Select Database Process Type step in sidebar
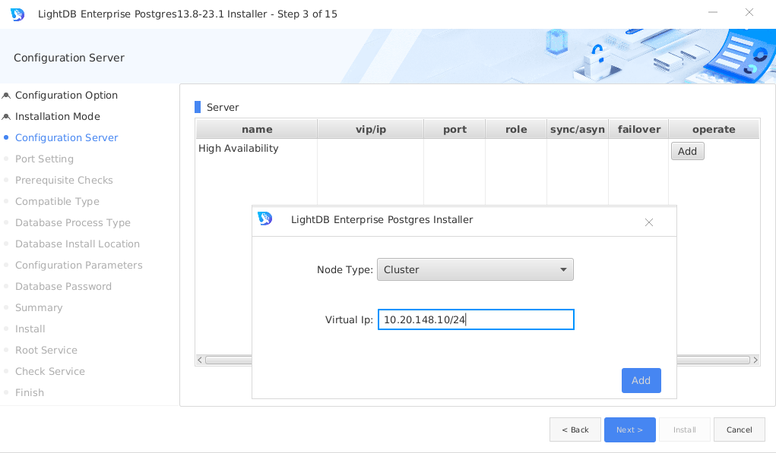This screenshot has height=453, width=776. click(x=73, y=223)
